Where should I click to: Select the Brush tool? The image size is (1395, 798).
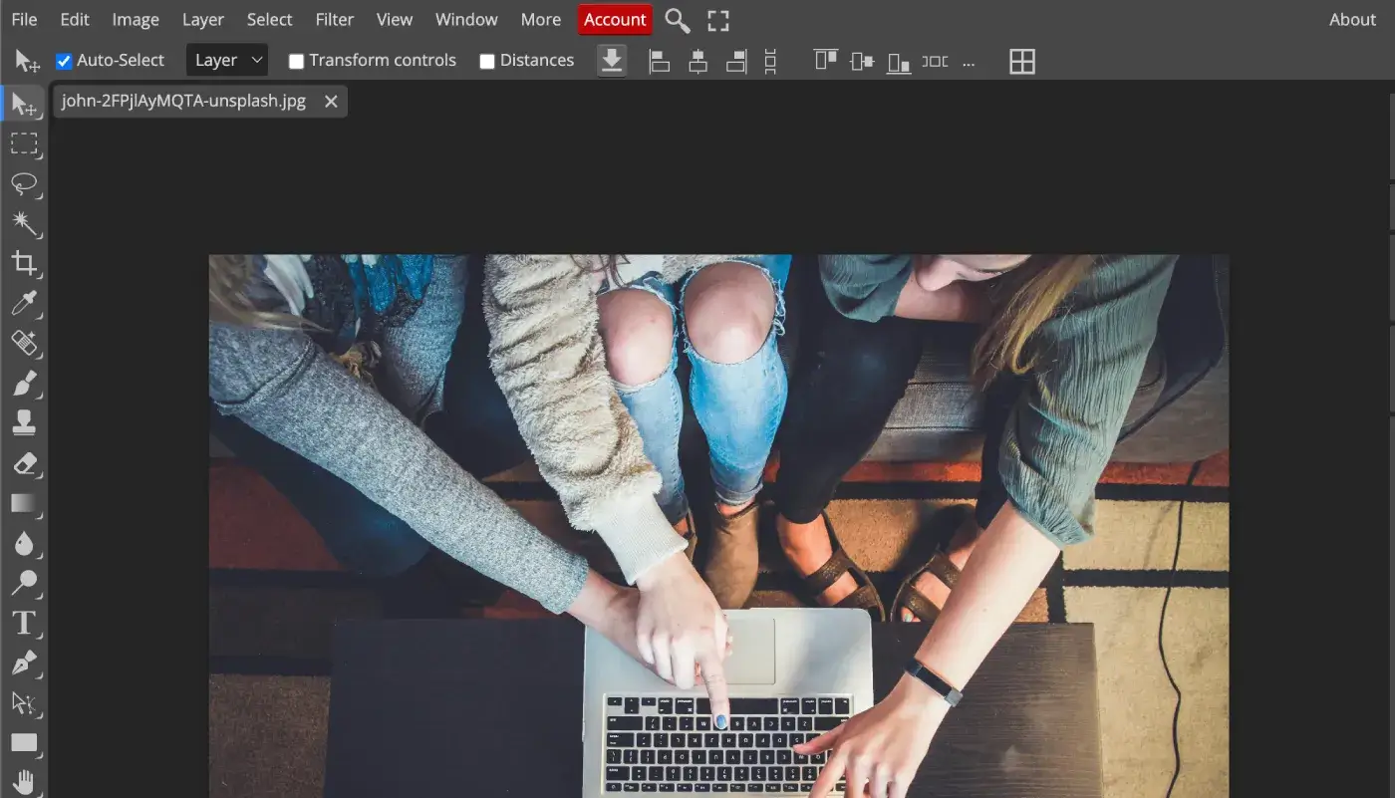click(x=25, y=384)
